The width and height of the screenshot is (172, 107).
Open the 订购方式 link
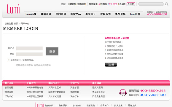(9, 96)
